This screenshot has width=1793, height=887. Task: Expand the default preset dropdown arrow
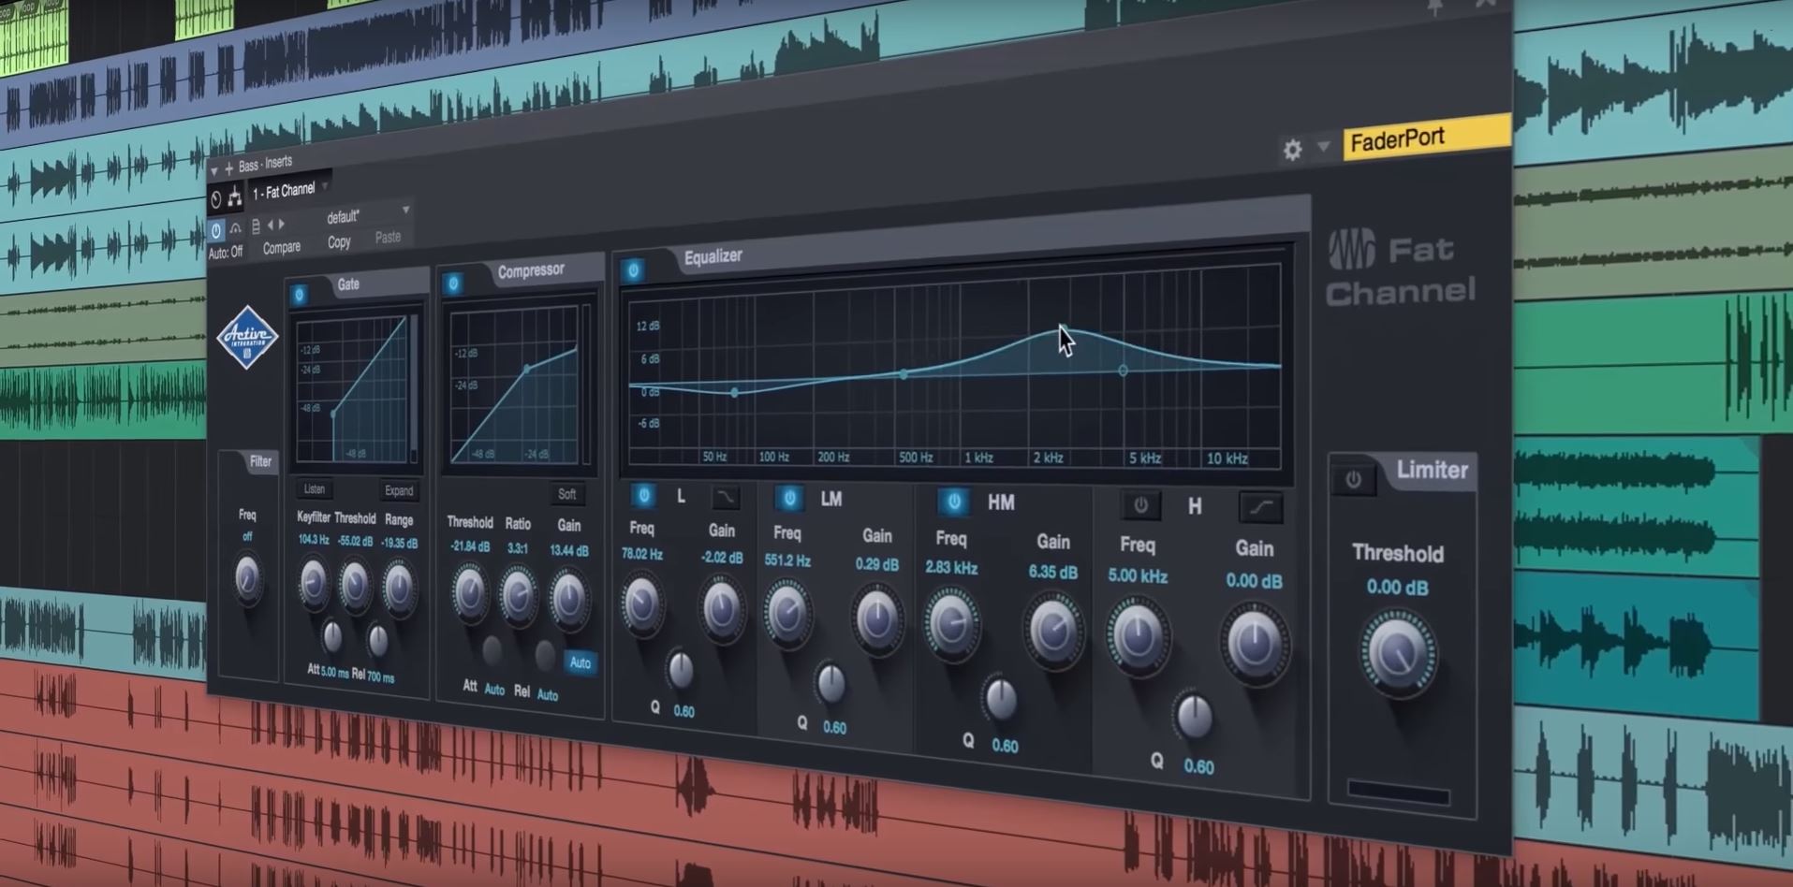[405, 211]
